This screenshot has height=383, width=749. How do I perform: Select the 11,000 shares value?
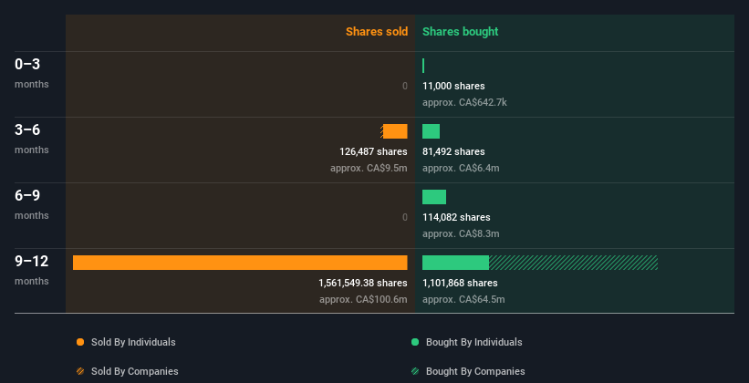(453, 86)
